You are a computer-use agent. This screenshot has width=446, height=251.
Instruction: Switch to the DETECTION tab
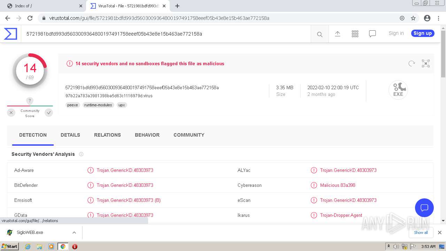click(33, 135)
